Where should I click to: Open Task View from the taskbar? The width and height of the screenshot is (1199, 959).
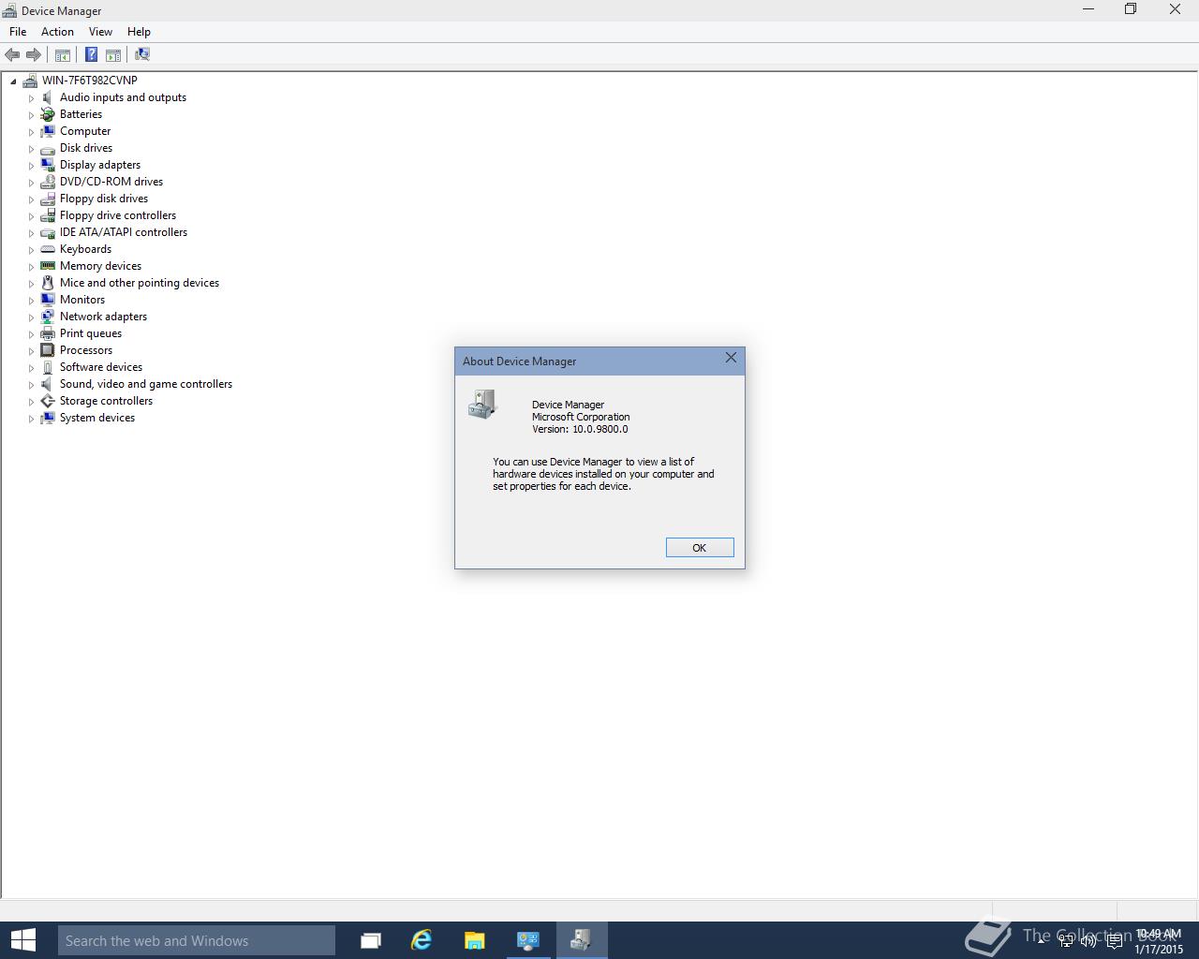pyautogui.click(x=371, y=940)
